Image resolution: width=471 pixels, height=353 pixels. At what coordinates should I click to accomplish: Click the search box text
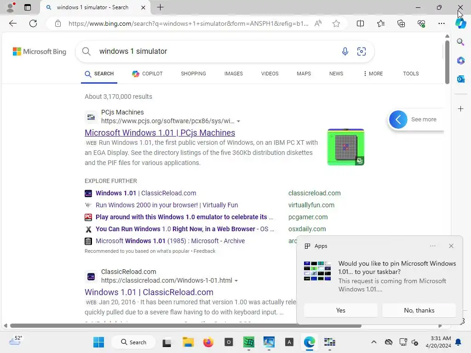[x=133, y=51]
